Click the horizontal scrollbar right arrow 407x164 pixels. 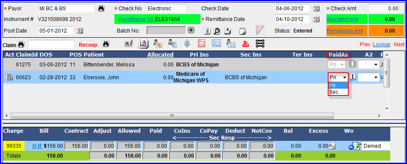click(380, 116)
